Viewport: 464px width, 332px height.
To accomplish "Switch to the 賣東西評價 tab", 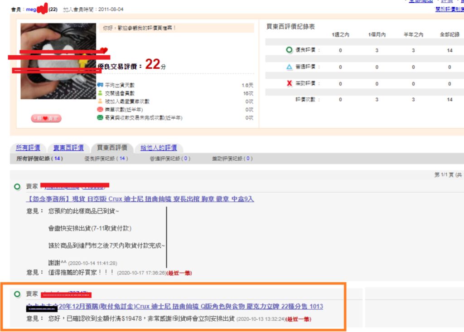I will click(x=68, y=148).
